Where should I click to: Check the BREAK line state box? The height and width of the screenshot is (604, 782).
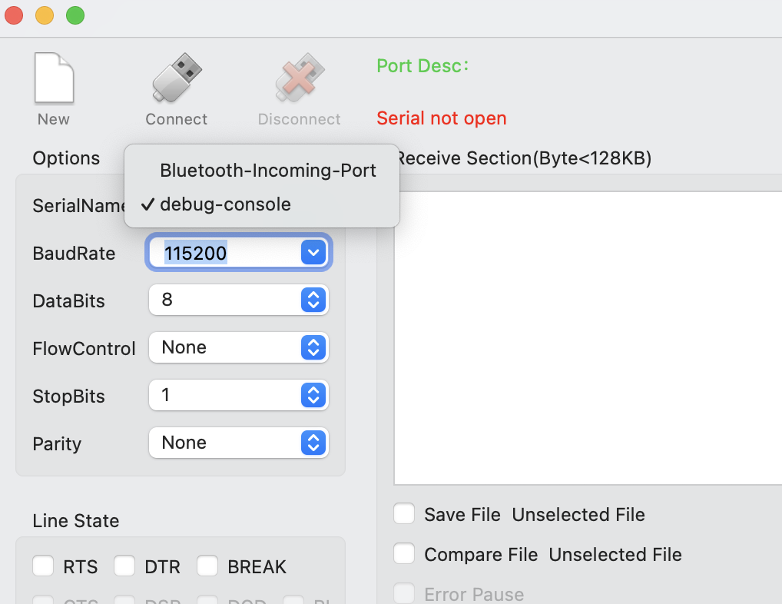click(x=207, y=566)
